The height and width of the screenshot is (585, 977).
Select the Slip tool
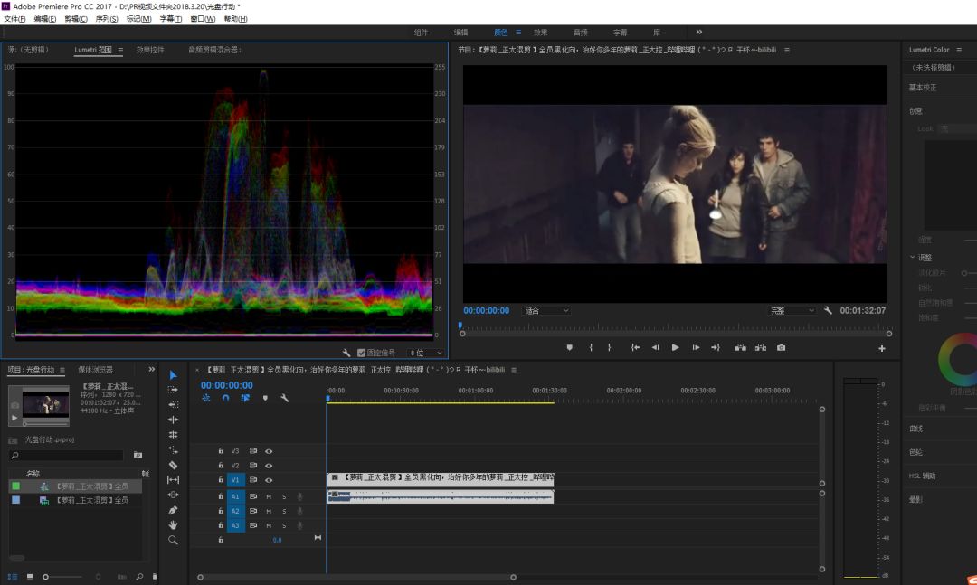(173, 480)
